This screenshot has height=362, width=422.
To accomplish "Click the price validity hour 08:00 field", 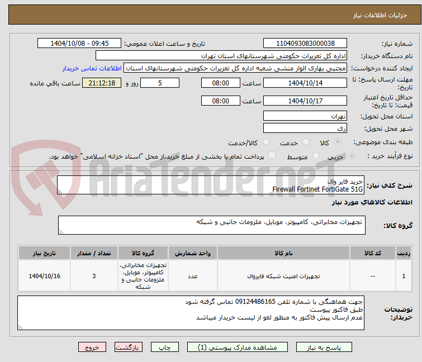I will (x=220, y=101).
